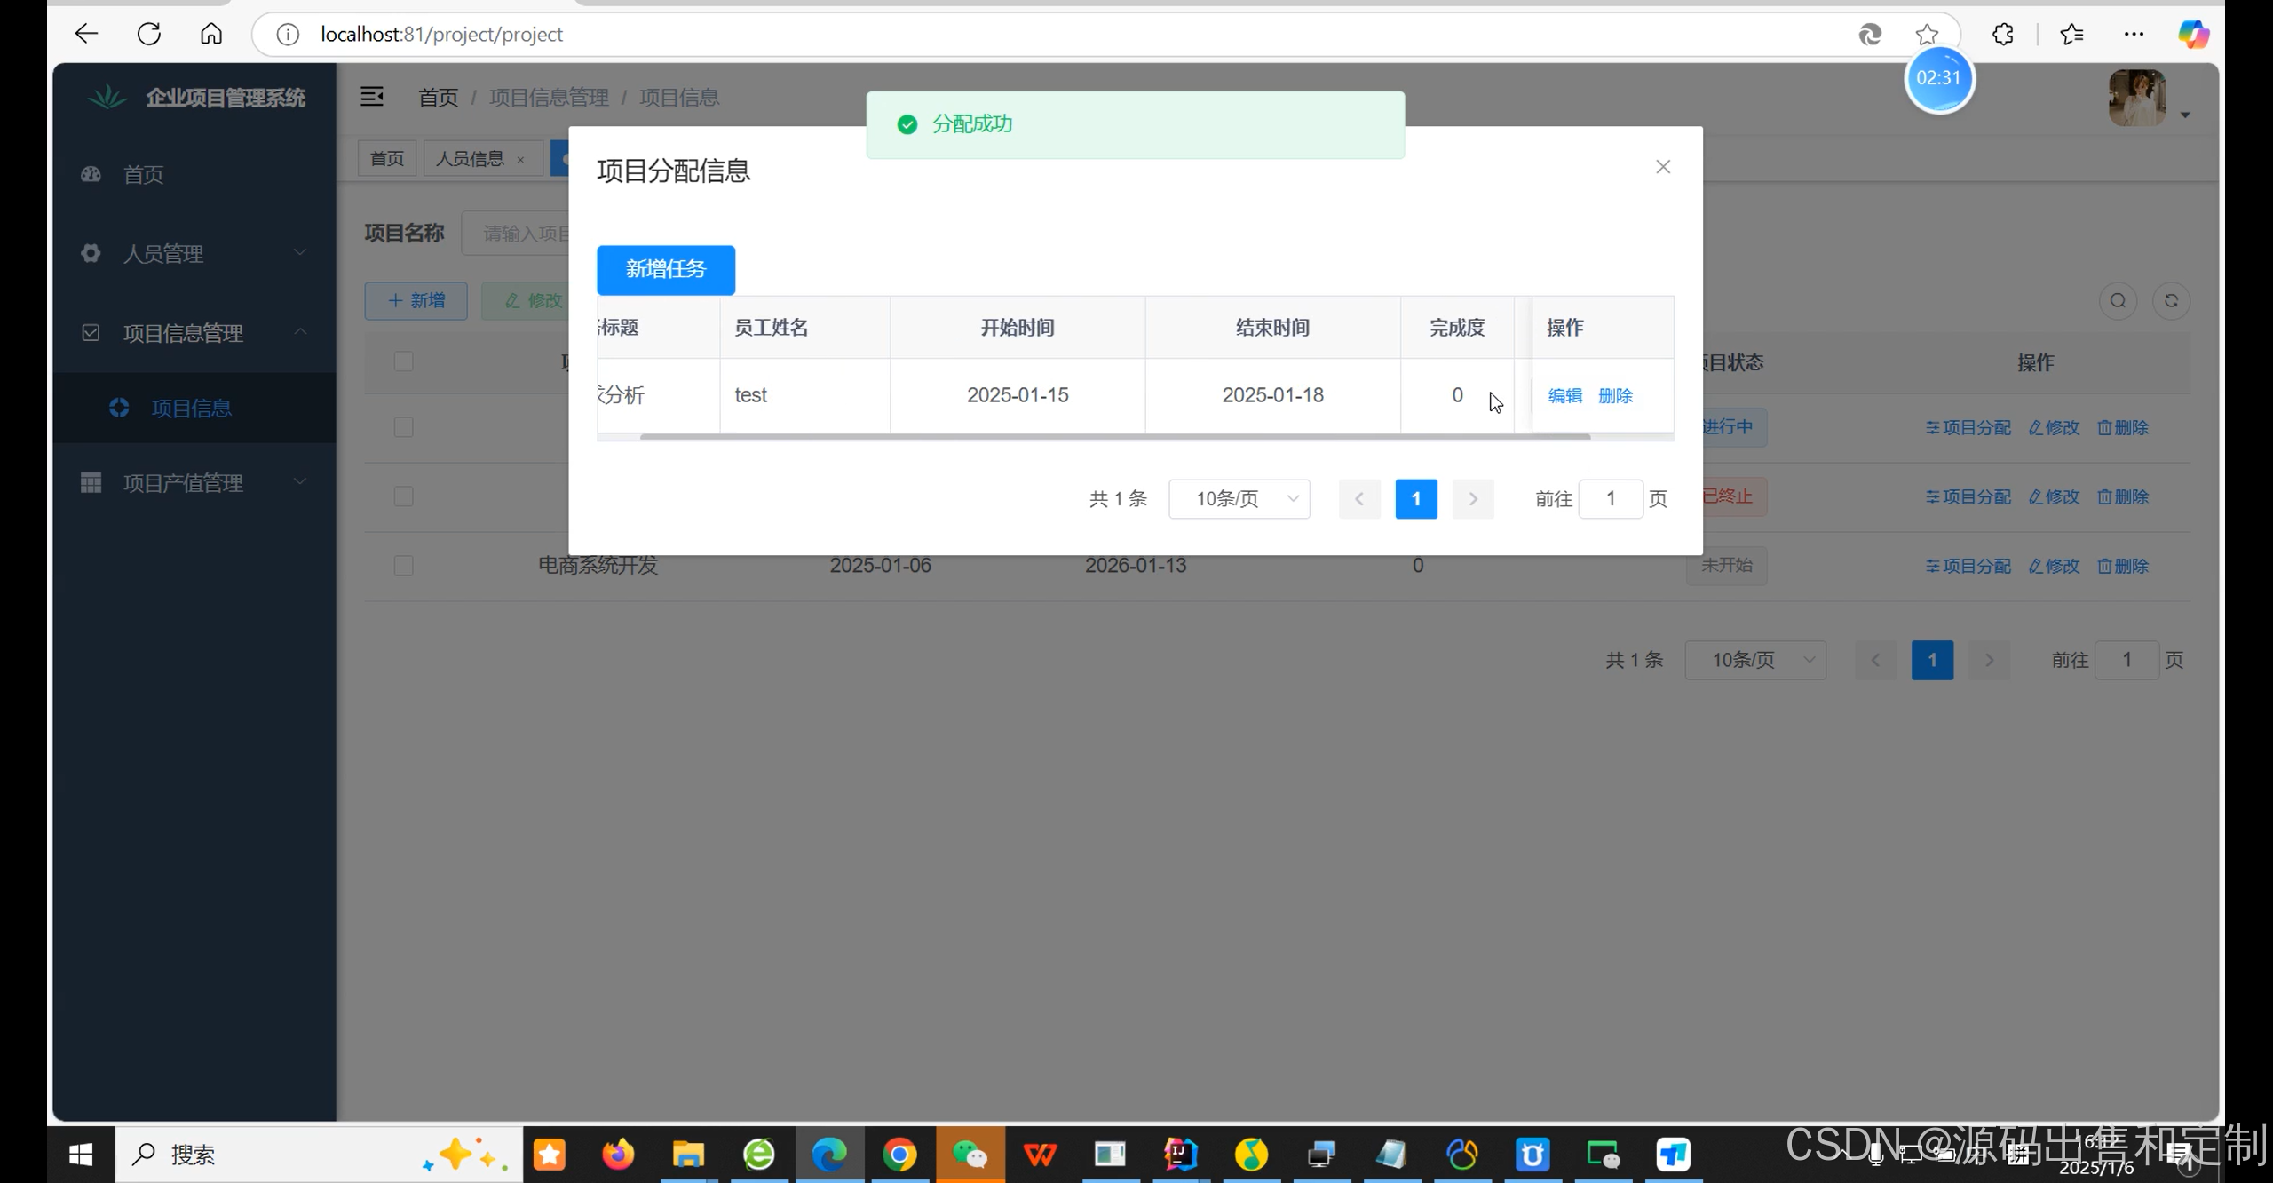The height and width of the screenshot is (1183, 2273).
Task: Click the 首页 dashboard sidebar item
Action: click(144, 174)
